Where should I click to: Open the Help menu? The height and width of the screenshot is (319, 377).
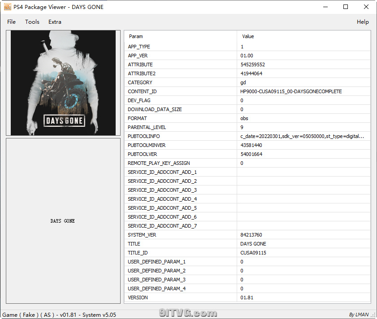362,22
